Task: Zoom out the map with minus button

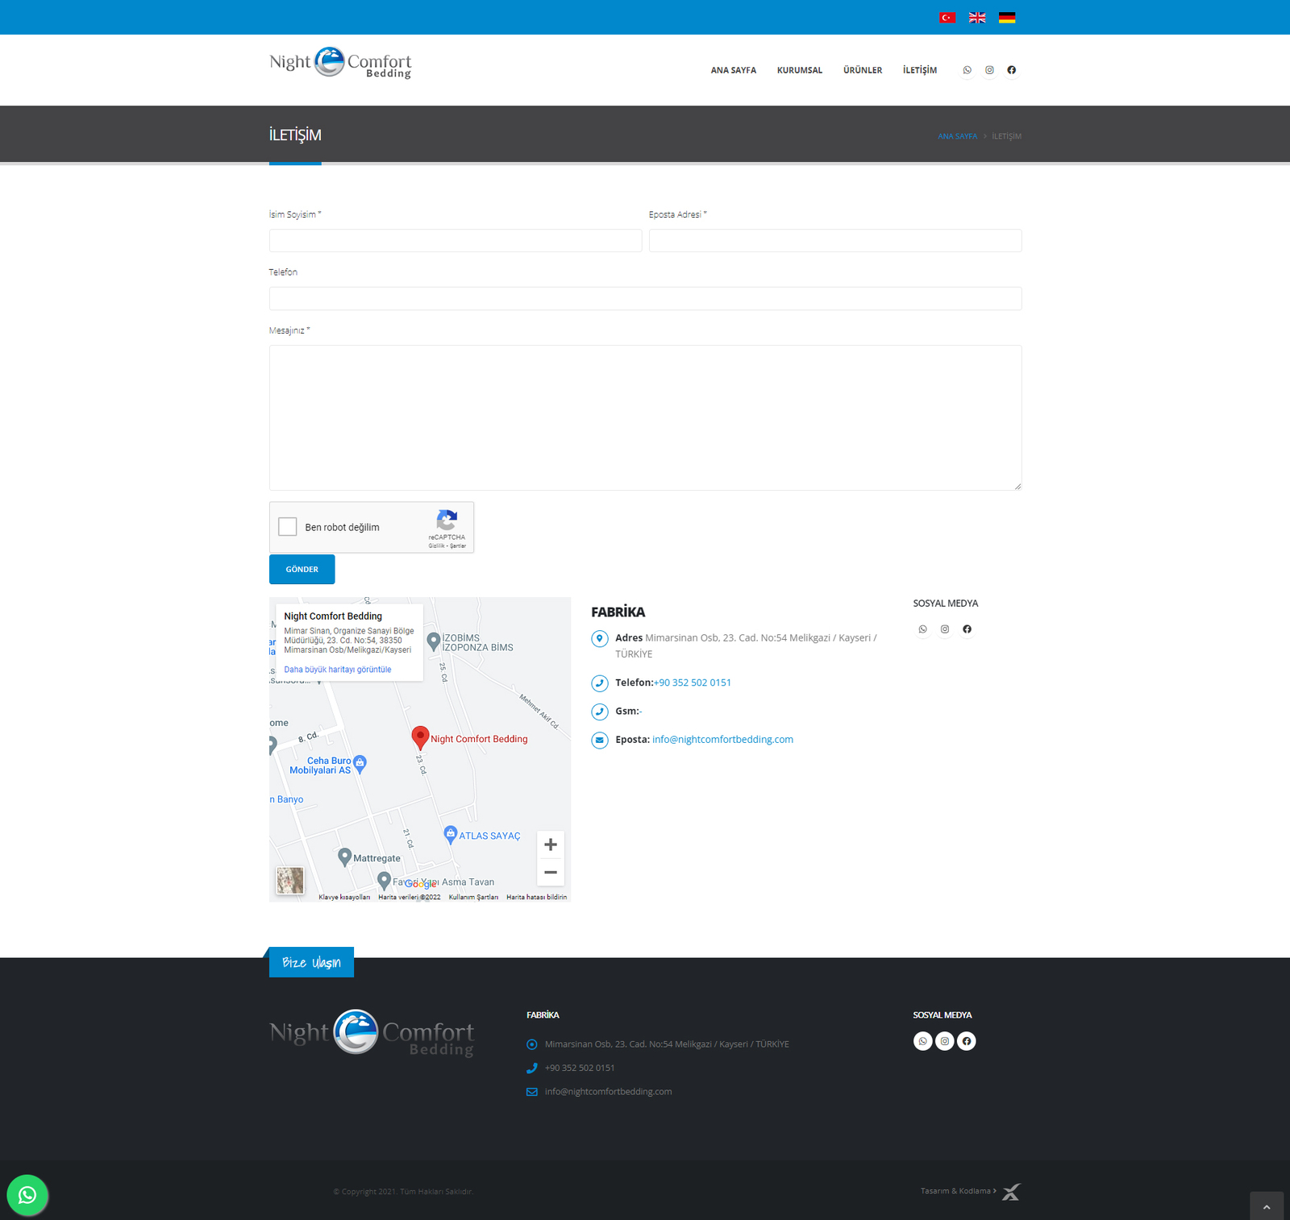Action: point(551,872)
